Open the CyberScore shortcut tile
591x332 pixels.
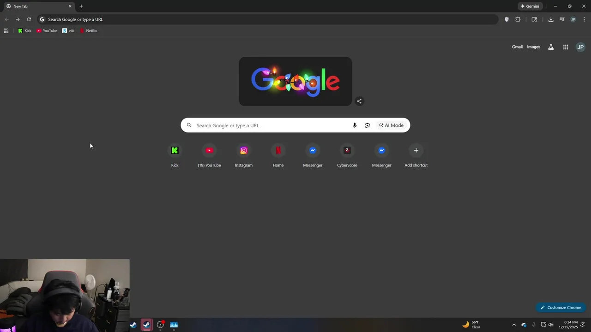click(x=347, y=156)
